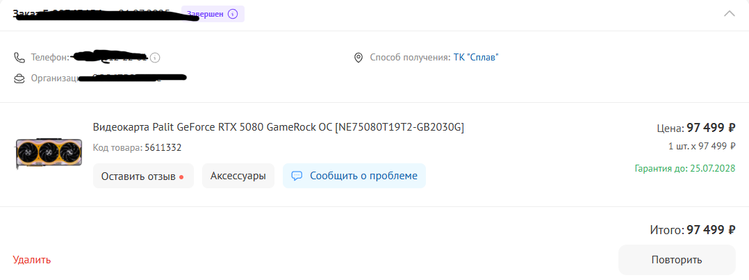This screenshot has height=280, width=749.
Task: Open the ТК "Сплав" delivery link
Action: pyautogui.click(x=476, y=57)
